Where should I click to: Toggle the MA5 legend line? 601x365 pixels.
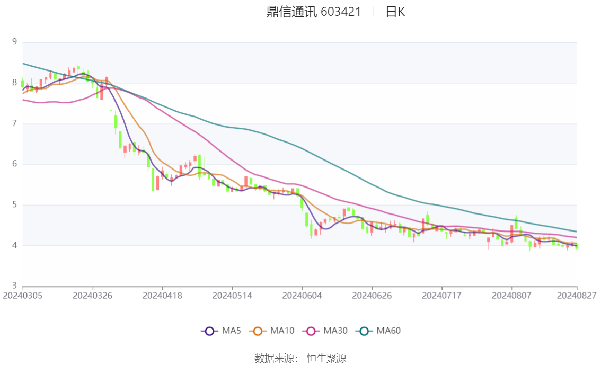pos(221,331)
